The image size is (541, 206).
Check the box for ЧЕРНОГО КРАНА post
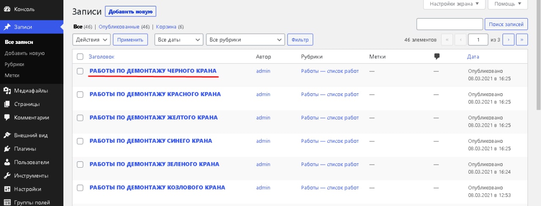[80, 71]
